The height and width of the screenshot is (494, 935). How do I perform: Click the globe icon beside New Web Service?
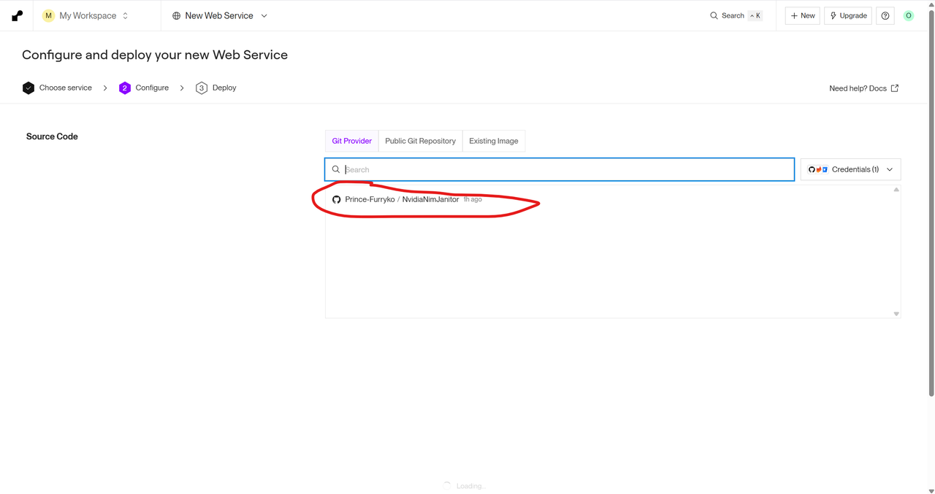pyautogui.click(x=176, y=15)
